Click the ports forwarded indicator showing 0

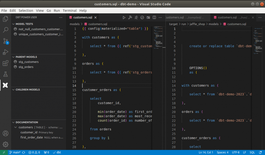click(x=46, y=152)
